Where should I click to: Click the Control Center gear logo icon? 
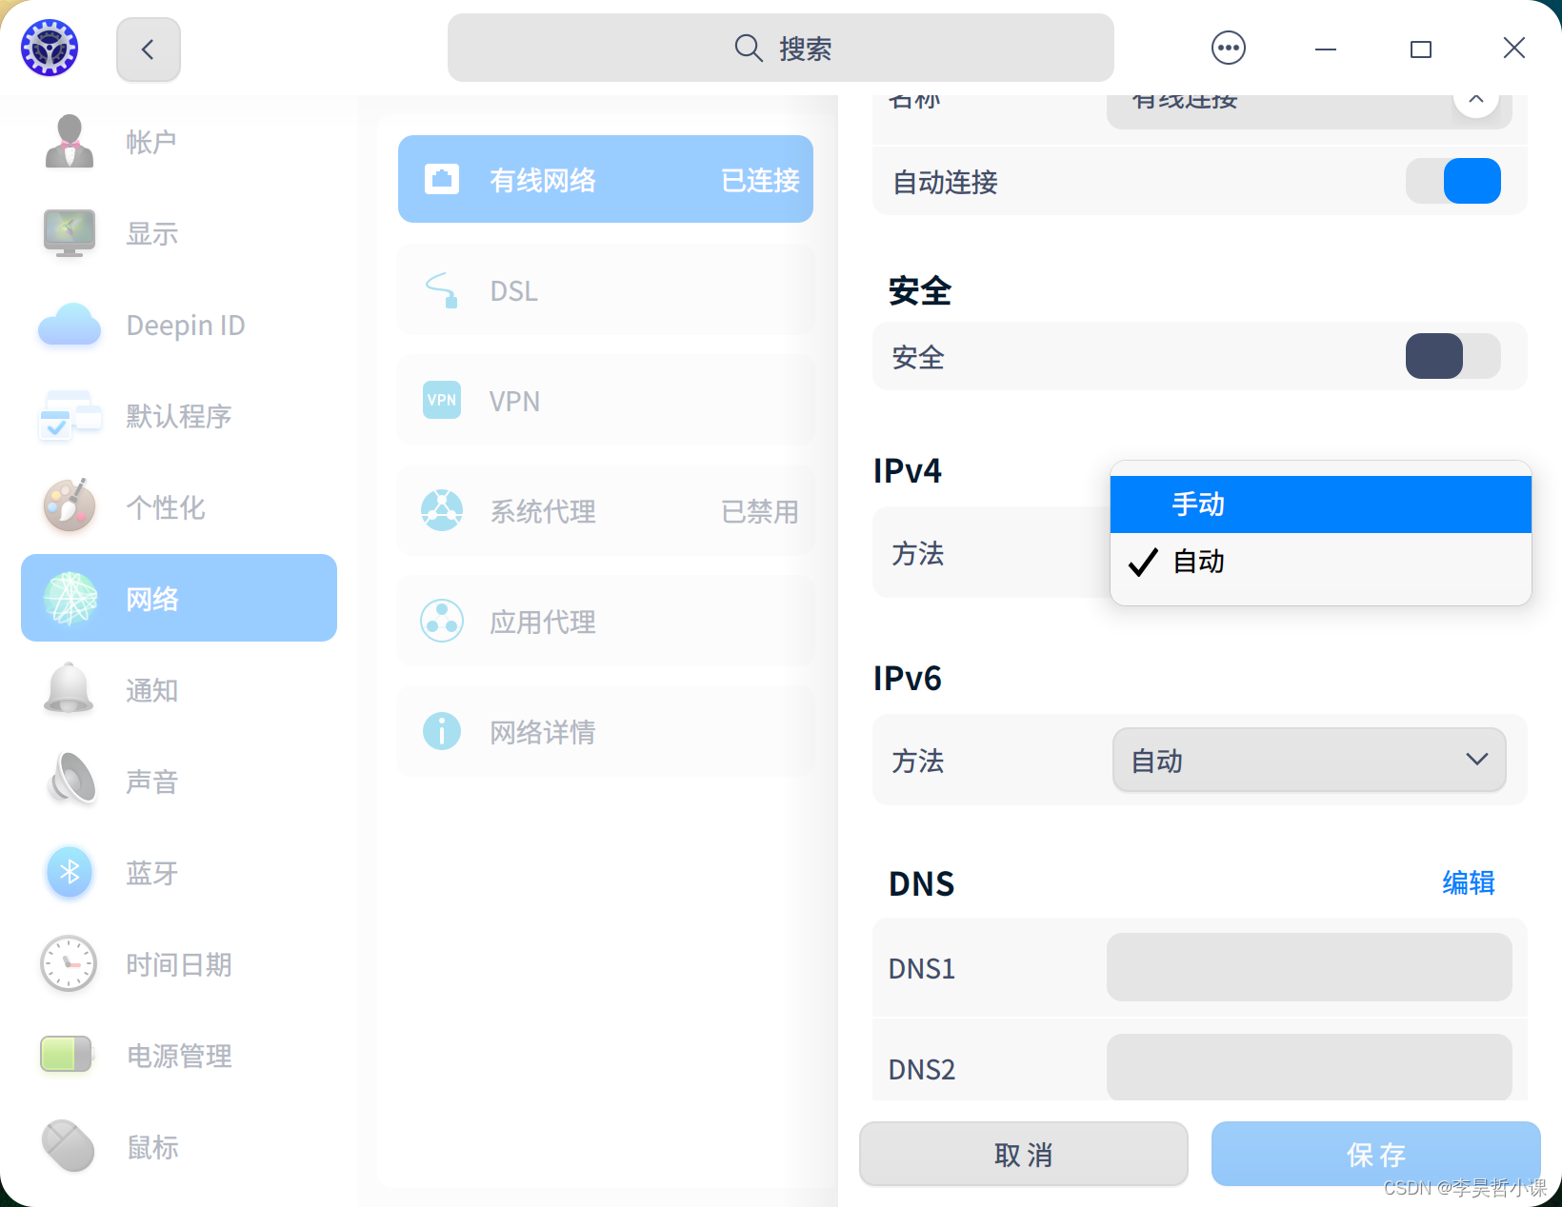pos(50,48)
